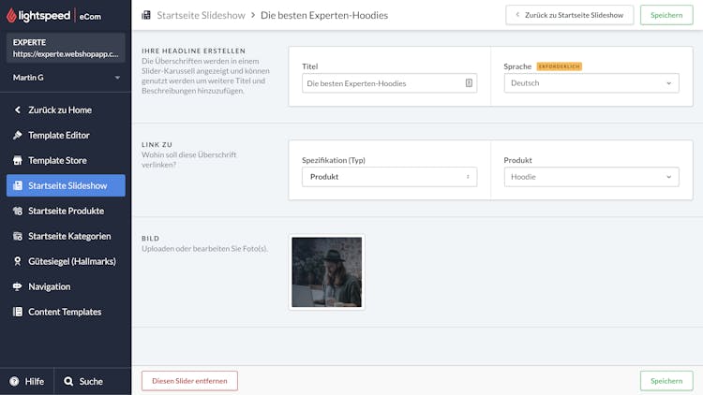This screenshot has width=703, height=395.
Task: Go to Zurück zu Home
Action: click(x=66, y=110)
